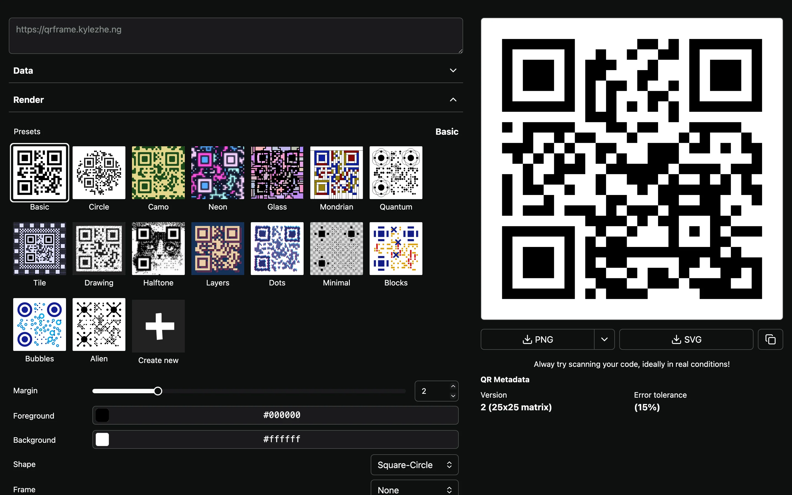Choose the Neon preset
Viewport: 792px width, 495px height.
[218, 172]
